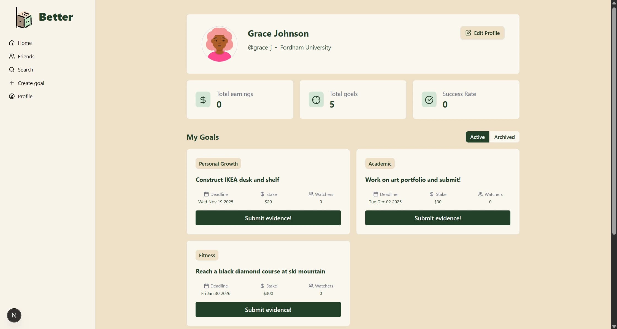Click the target icon in Total goals card

tap(316, 99)
